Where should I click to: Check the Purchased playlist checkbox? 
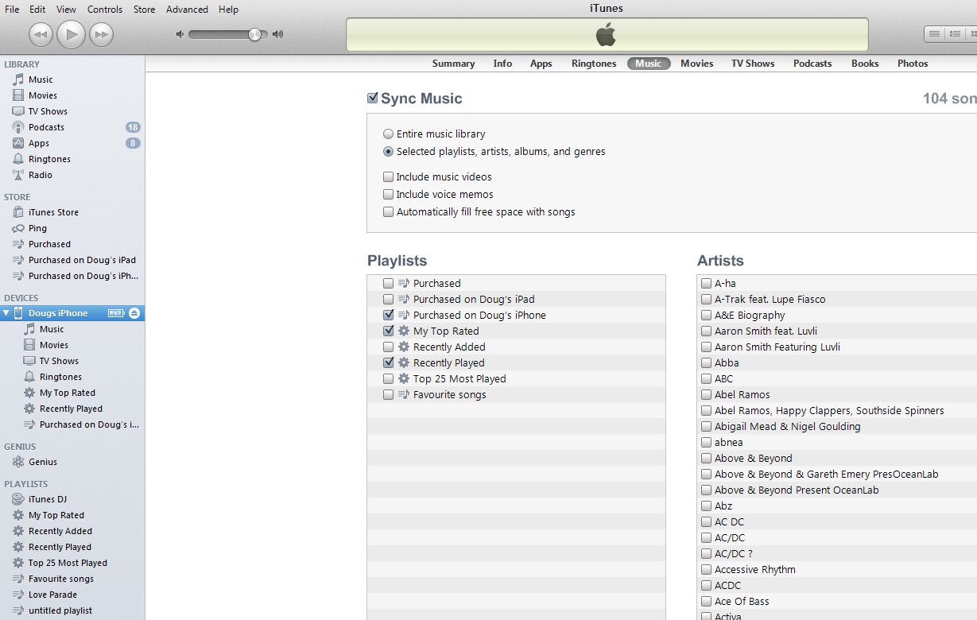click(x=388, y=284)
